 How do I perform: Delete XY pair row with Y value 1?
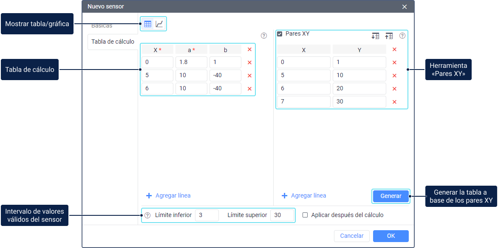point(394,62)
